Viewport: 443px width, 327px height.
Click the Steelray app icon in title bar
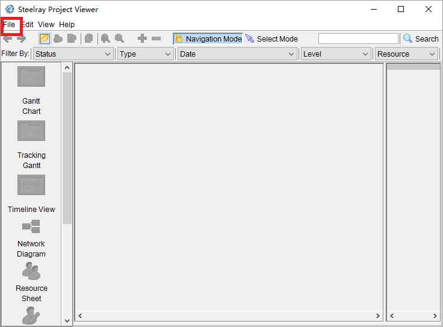click(x=10, y=9)
